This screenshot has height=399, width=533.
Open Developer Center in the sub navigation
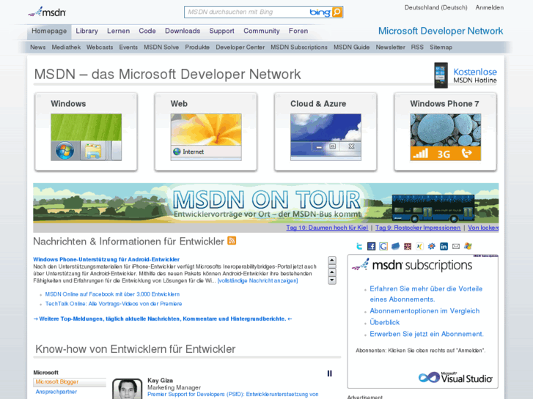(240, 47)
